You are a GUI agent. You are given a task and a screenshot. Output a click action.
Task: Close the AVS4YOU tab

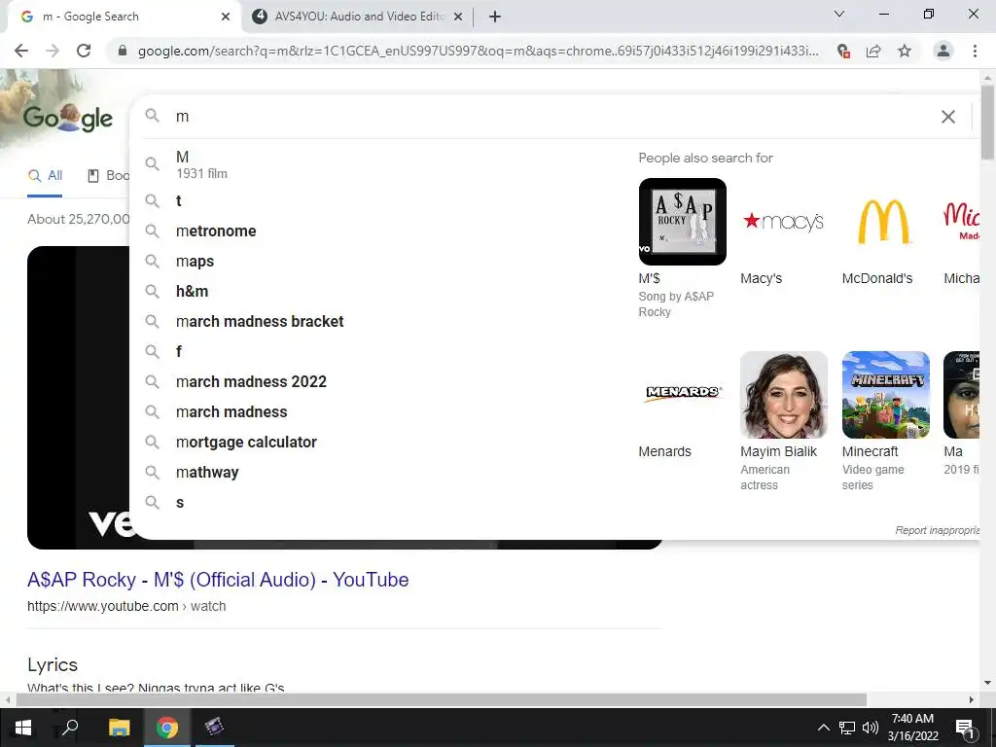[x=458, y=17]
